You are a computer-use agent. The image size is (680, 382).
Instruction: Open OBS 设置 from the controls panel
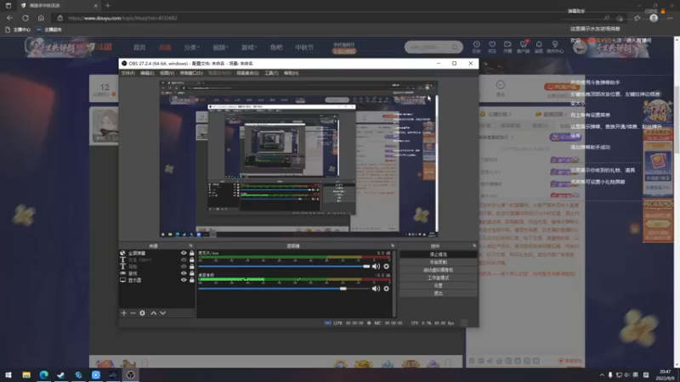[438, 286]
